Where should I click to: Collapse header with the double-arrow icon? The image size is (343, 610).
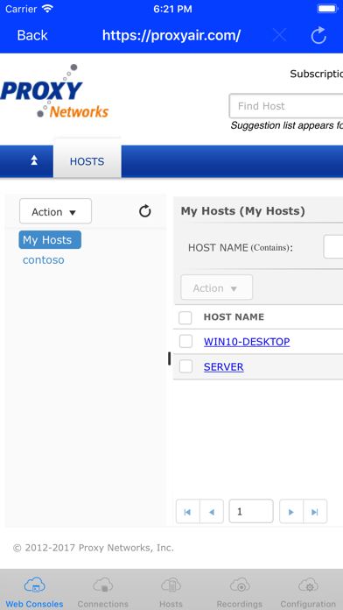click(34, 160)
